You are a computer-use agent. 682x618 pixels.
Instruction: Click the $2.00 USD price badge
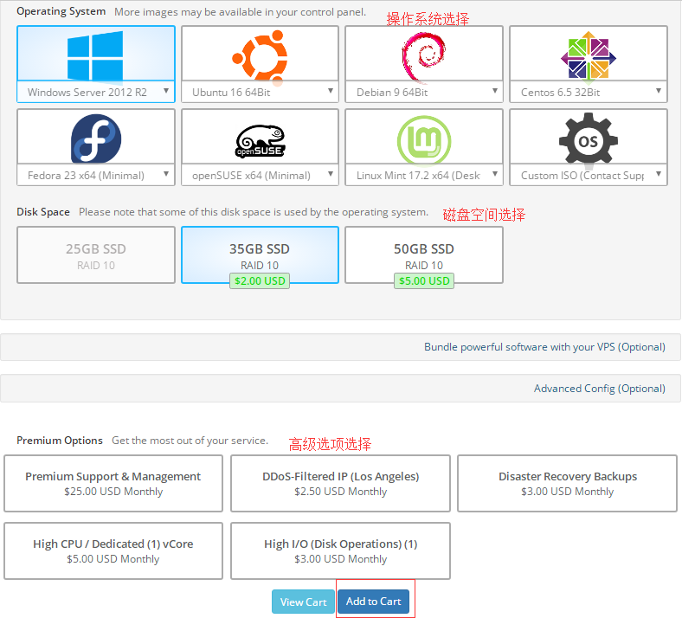coord(260,281)
